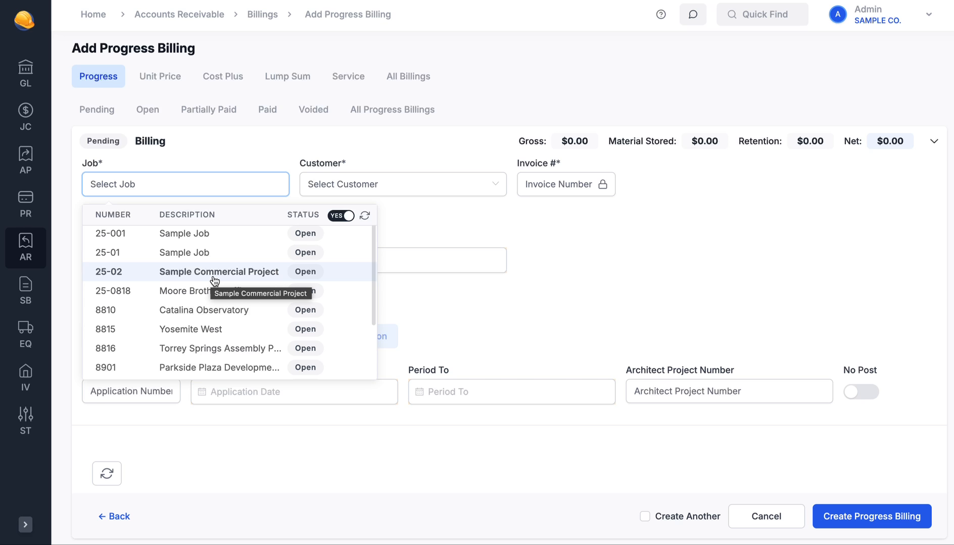This screenshot has width=954, height=545.
Task: Click the refresh icon in the job dropdown
Action: pyautogui.click(x=365, y=215)
